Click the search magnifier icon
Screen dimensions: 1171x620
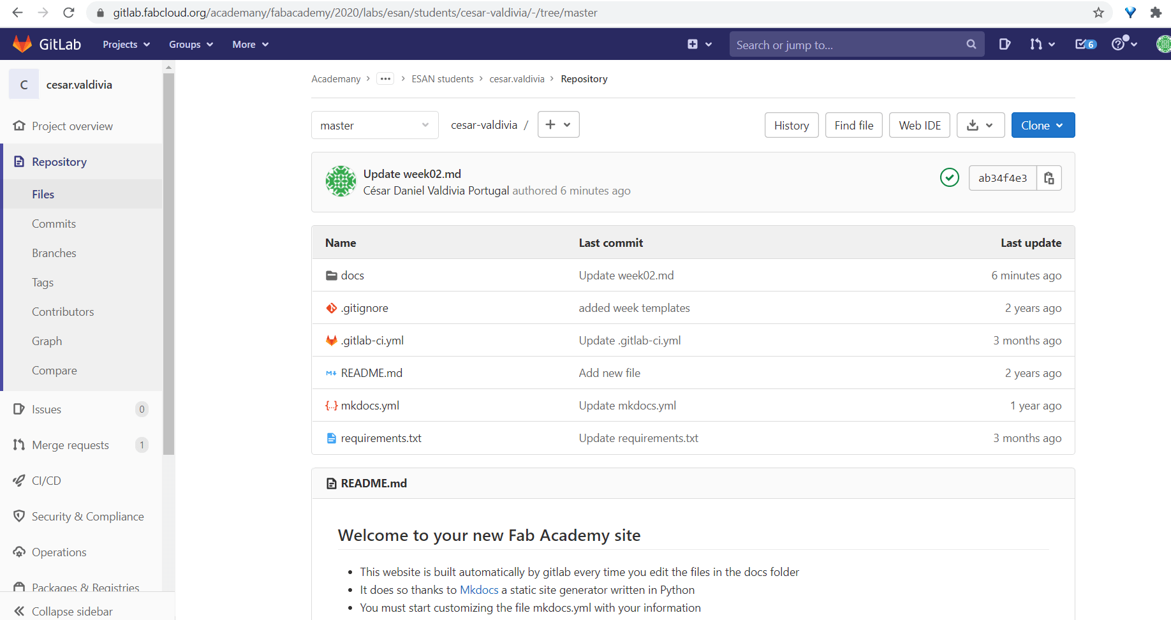(971, 44)
